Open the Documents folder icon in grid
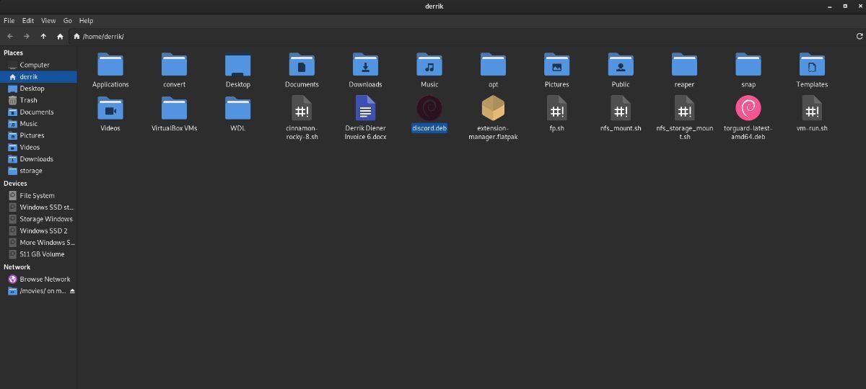 (x=302, y=65)
